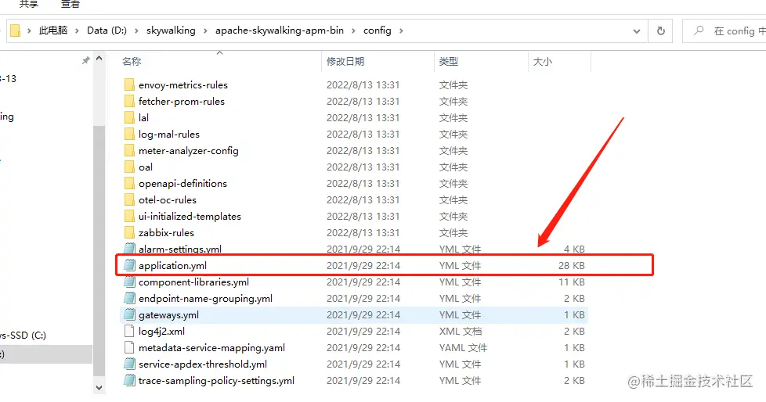Click navigation pane scroll down arrow

coord(99,388)
